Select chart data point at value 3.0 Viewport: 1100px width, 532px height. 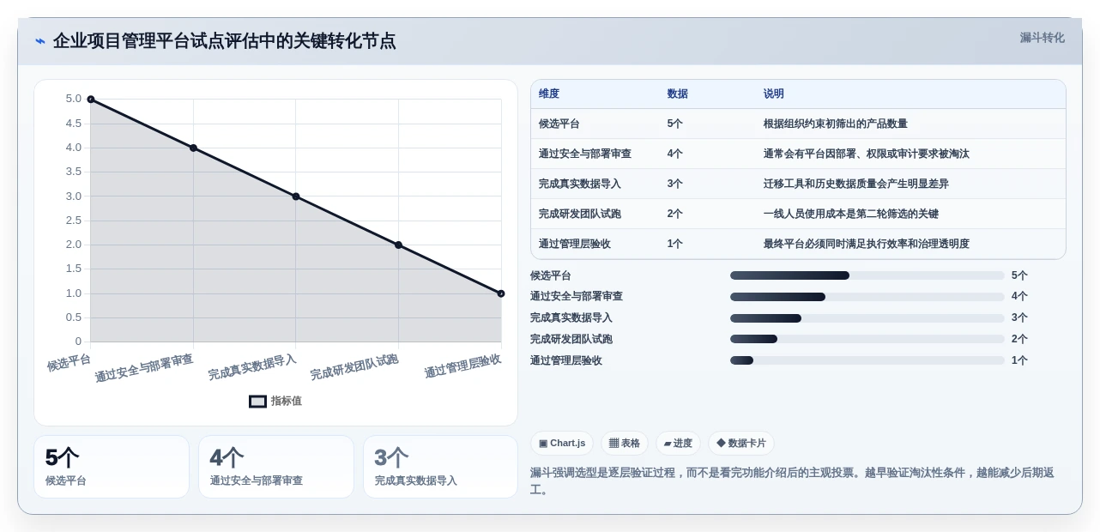[296, 196]
